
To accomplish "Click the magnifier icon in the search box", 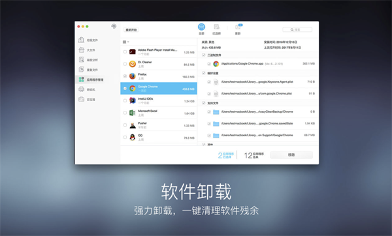I will coord(292,30).
